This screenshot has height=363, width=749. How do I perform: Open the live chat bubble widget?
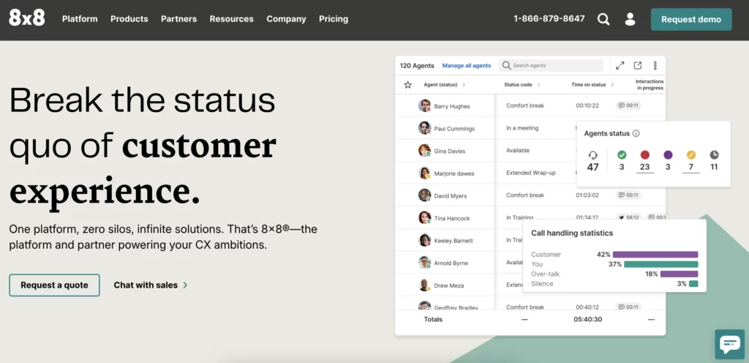[x=730, y=344]
